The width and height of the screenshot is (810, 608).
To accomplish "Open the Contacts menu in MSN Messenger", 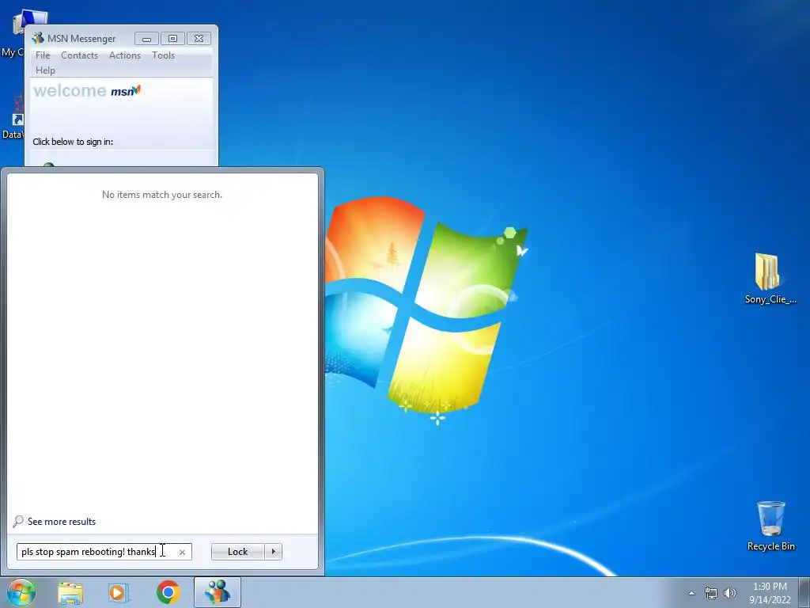I will click(79, 55).
